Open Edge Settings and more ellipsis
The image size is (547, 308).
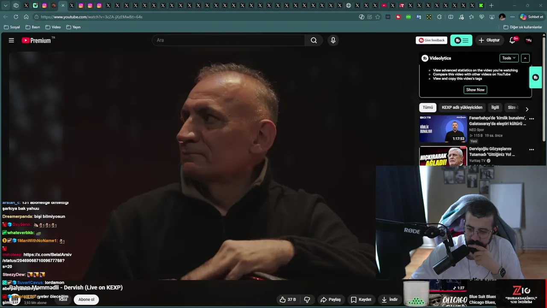coord(512,17)
